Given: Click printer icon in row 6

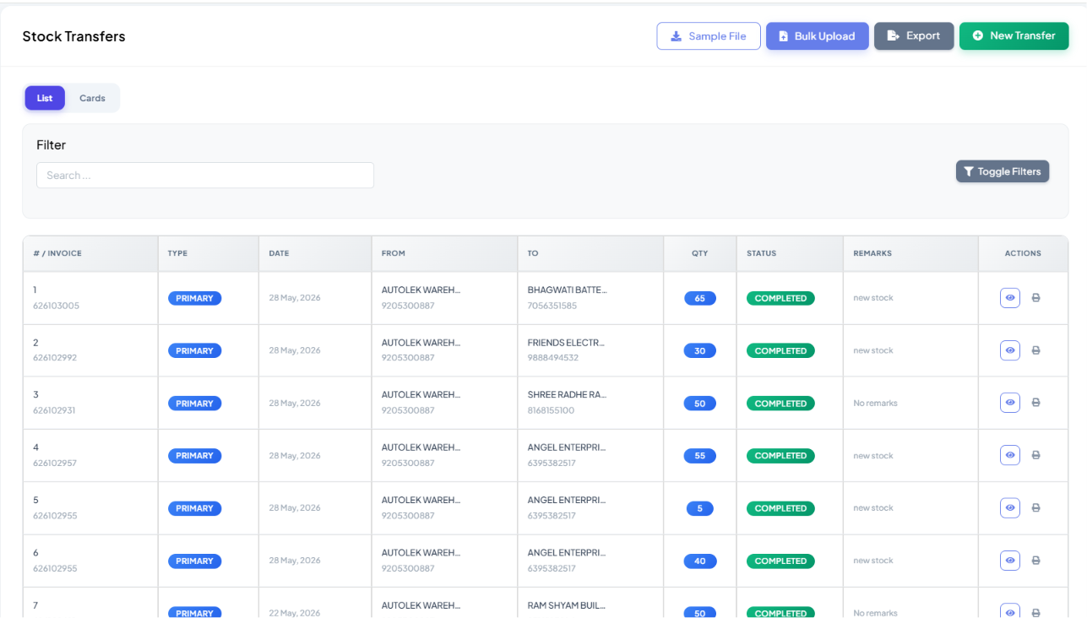Looking at the screenshot, I should (x=1035, y=561).
